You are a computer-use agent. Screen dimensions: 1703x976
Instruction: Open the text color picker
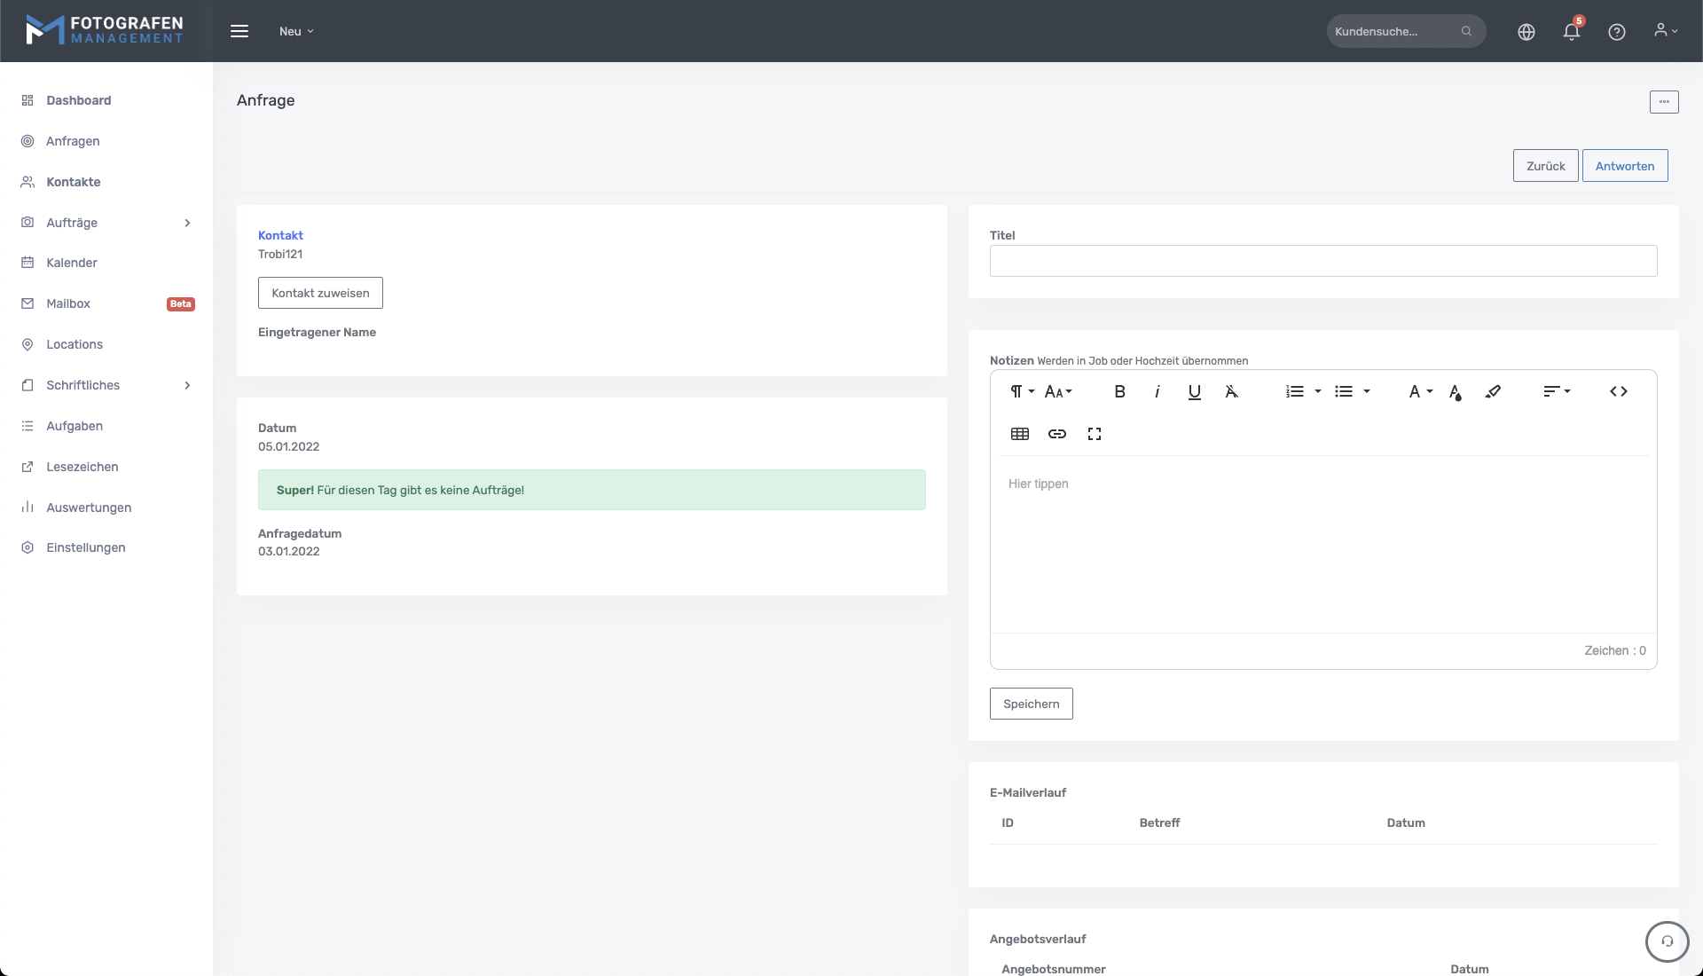[1455, 391]
